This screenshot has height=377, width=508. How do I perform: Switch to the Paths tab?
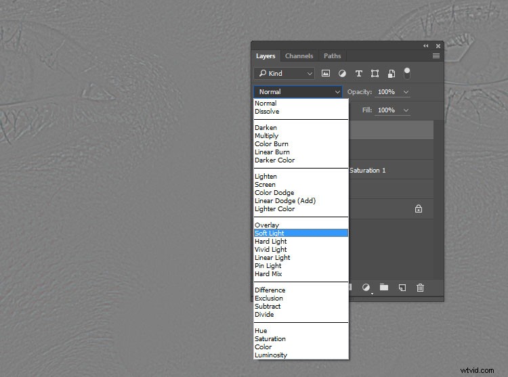(333, 56)
